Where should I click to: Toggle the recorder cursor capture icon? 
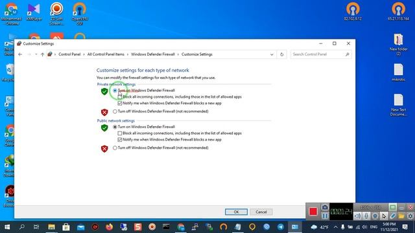pos(384,216)
